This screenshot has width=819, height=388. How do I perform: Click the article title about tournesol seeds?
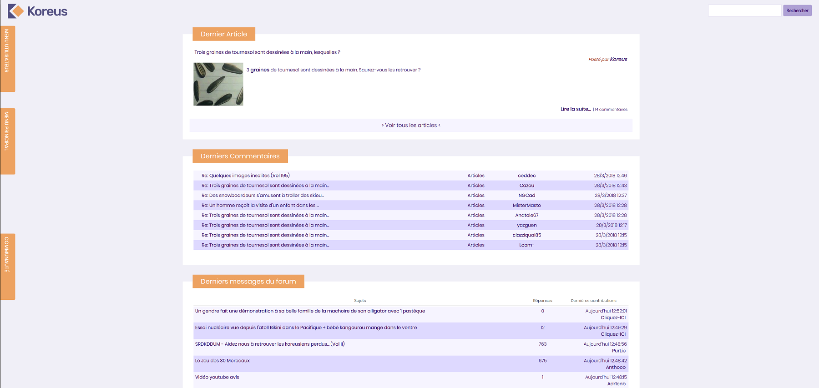[x=267, y=52]
